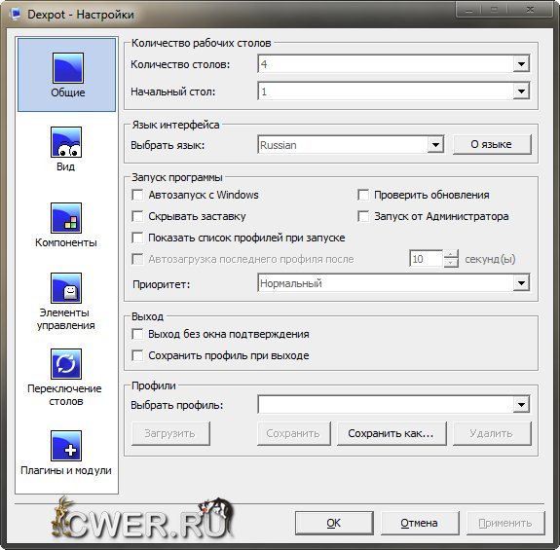
Task: Expand Количество столов dropdown
Action: pyautogui.click(x=393, y=64)
